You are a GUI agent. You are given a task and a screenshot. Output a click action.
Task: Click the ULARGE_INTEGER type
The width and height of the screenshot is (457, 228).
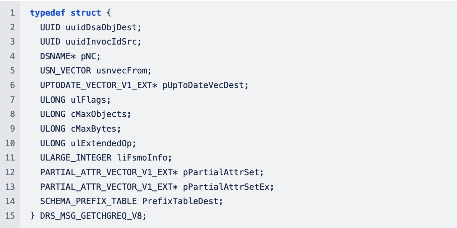pyautogui.click(x=76, y=158)
